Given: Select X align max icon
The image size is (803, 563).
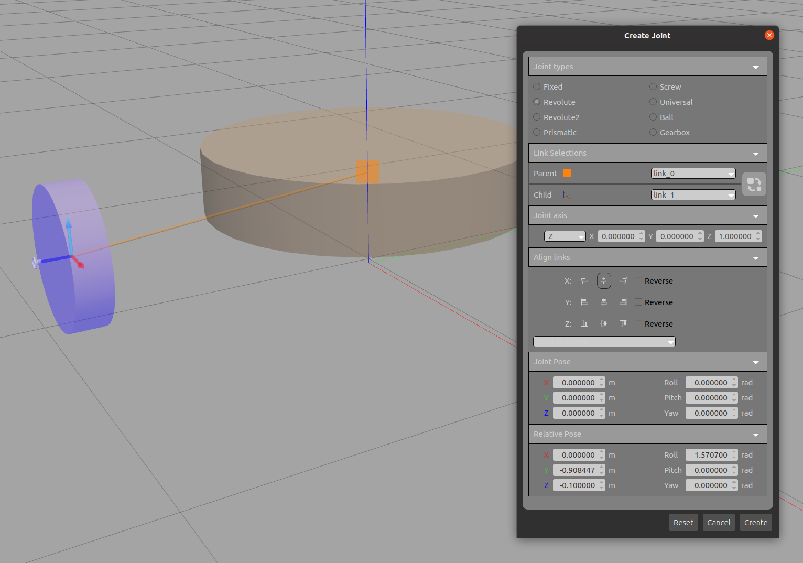Looking at the screenshot, I should pos(623,281).
